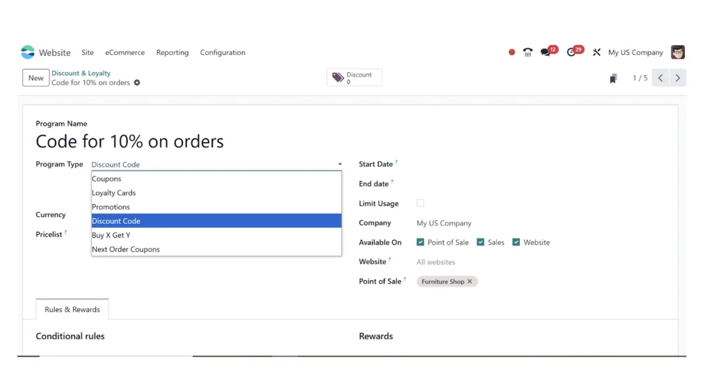Screen dimensions: 712x381
Task: Uncheck the Point of Sale checkbox
Action: point(421,242)
